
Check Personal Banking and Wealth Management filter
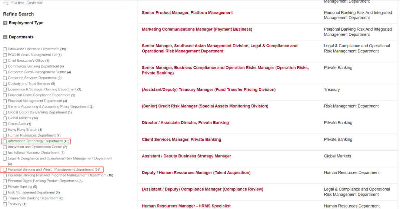(5, 169)
